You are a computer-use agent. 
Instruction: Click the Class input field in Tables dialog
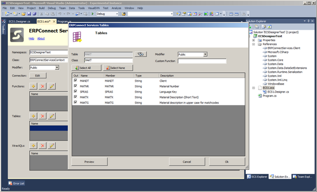[108, 60]
